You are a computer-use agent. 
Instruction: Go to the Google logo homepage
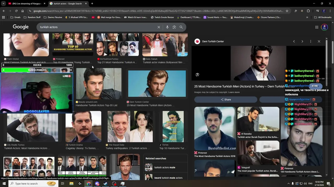point(21,27)
